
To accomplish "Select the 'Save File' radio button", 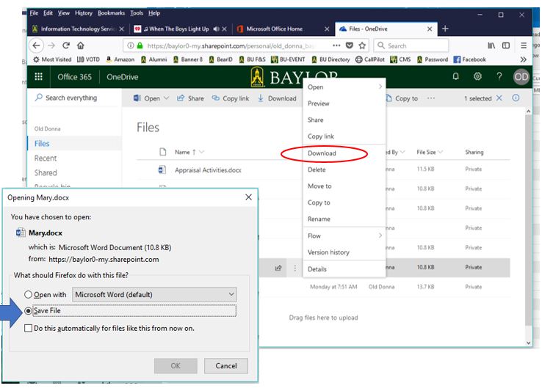I will coord(28,311).
